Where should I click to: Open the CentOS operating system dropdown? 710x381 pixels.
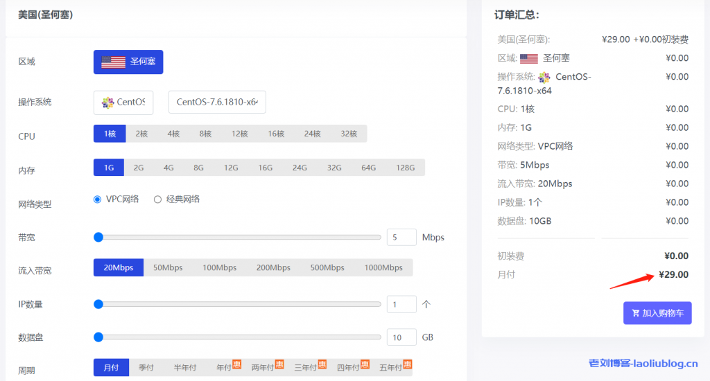coord(123,103)
